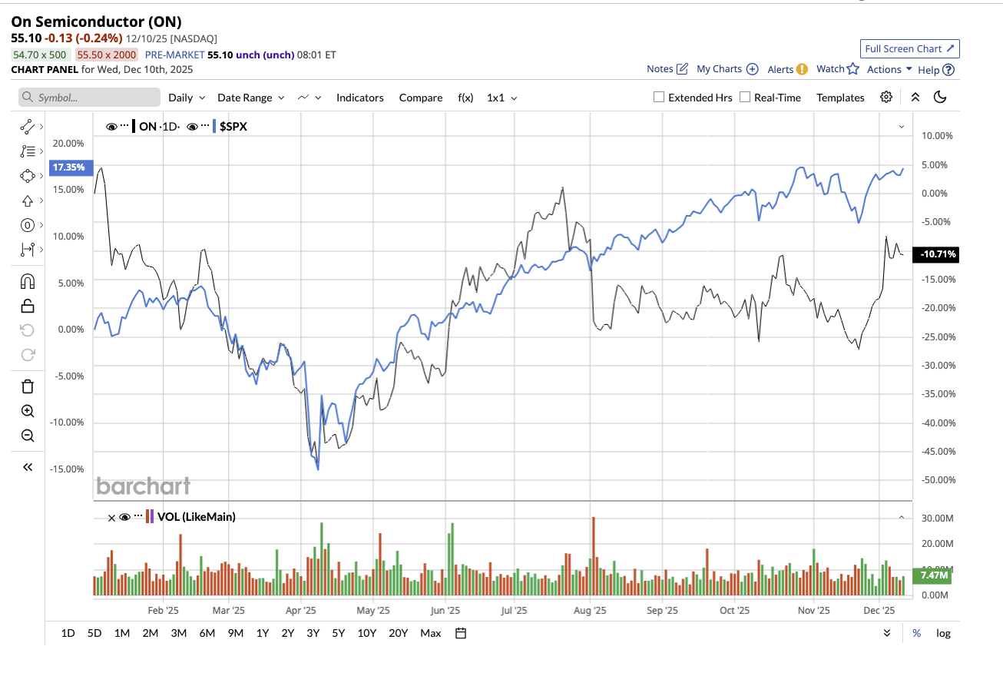The image size is (1003, 696).
Task: Select the measure tool icon
Action: coord(28,249)
